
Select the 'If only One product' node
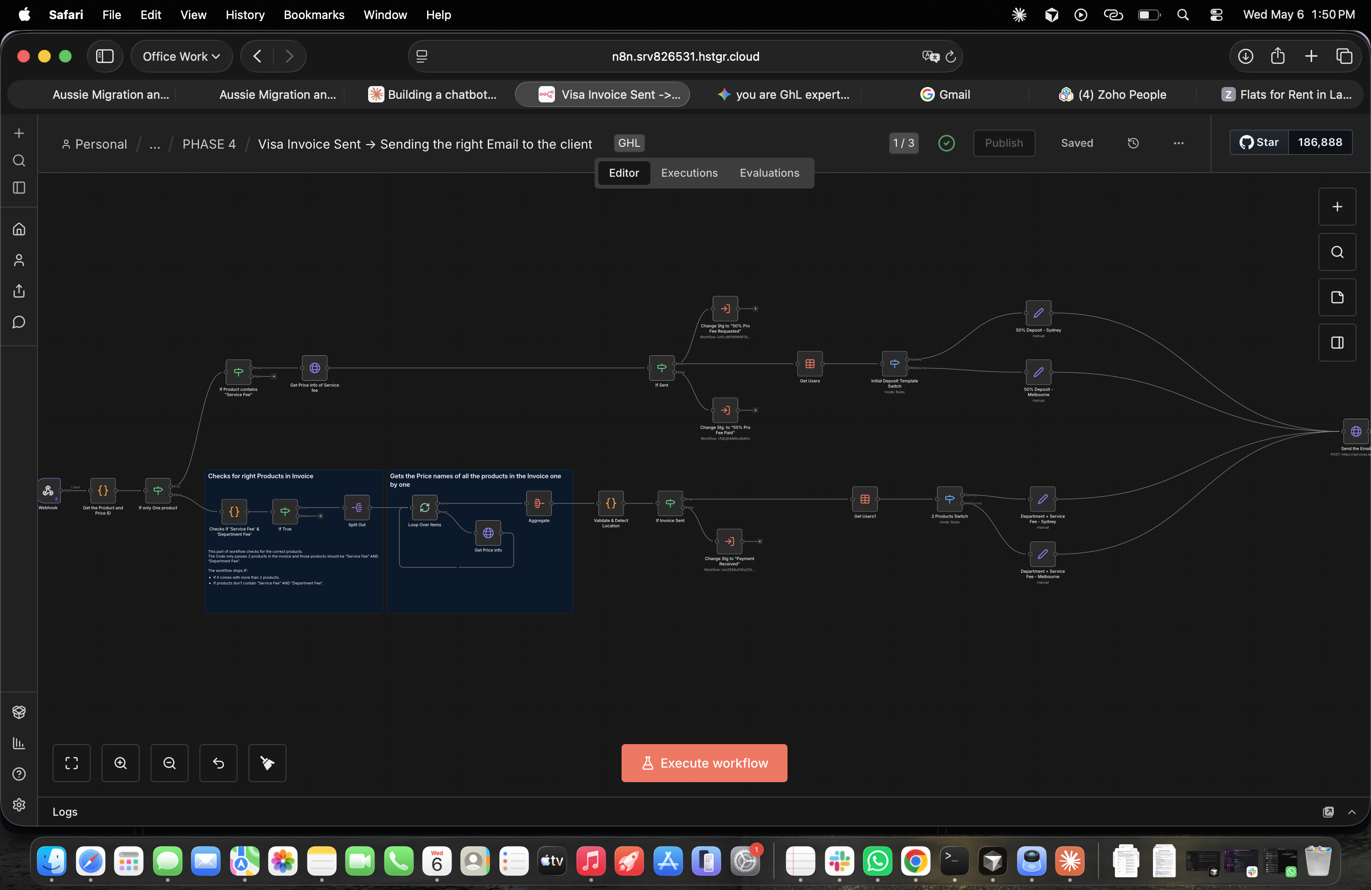pyautogui.click(x=158, y=490)
